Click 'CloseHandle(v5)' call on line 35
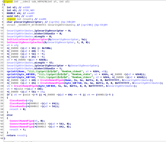The width and height of the screenshot is (166, 142). (x=21, y=101)
